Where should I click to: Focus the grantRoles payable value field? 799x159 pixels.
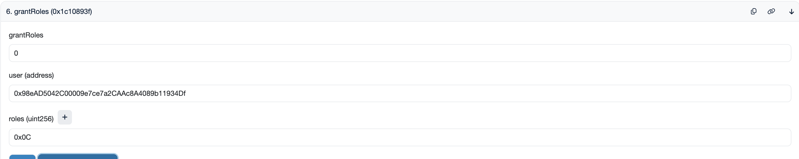[399, 53]
